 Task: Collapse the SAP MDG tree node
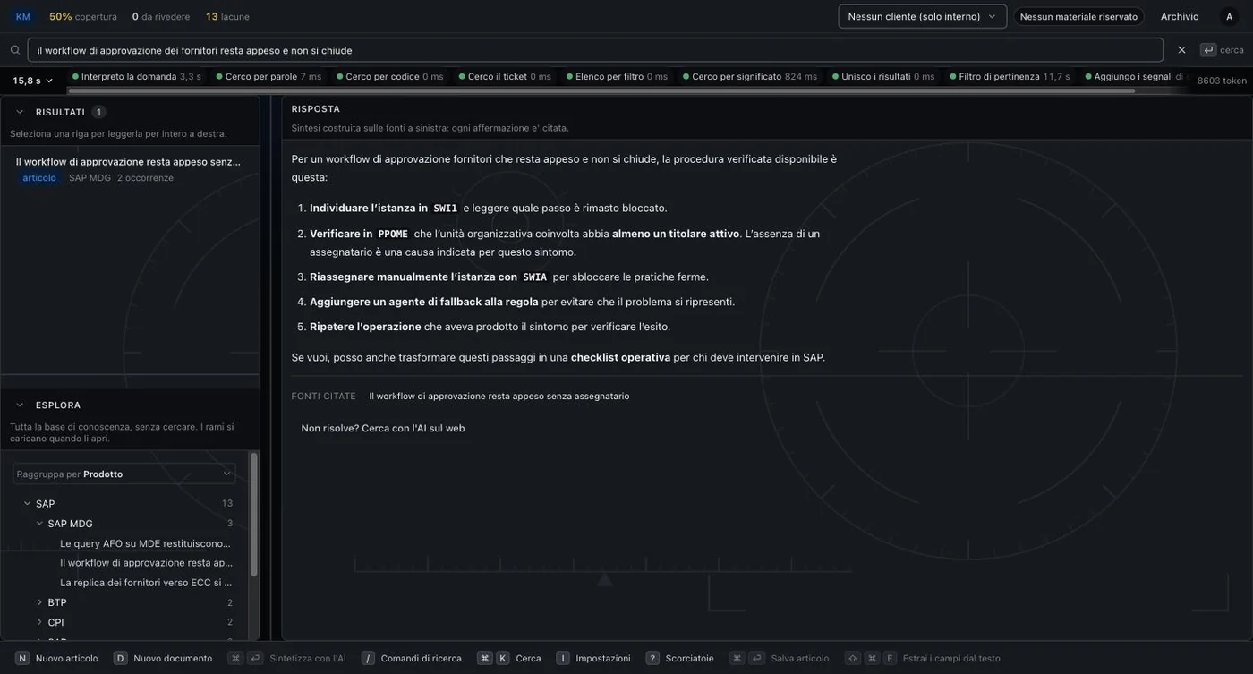[39, 523]
